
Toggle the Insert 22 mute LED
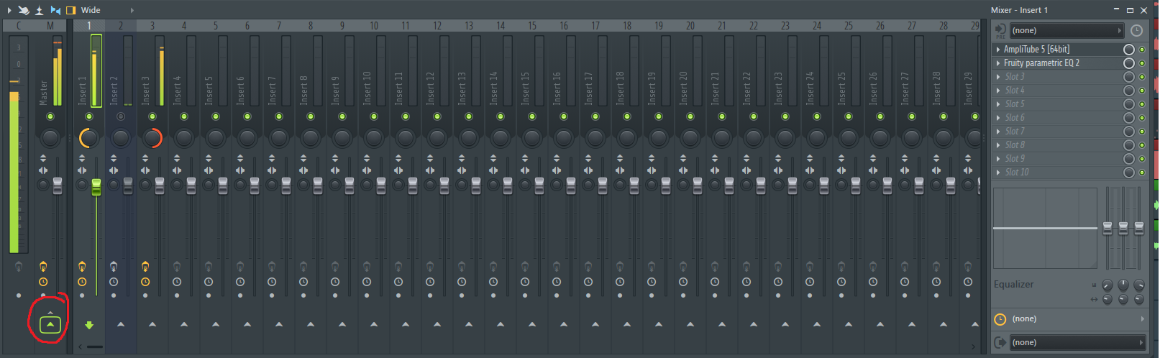pos(754,116)
